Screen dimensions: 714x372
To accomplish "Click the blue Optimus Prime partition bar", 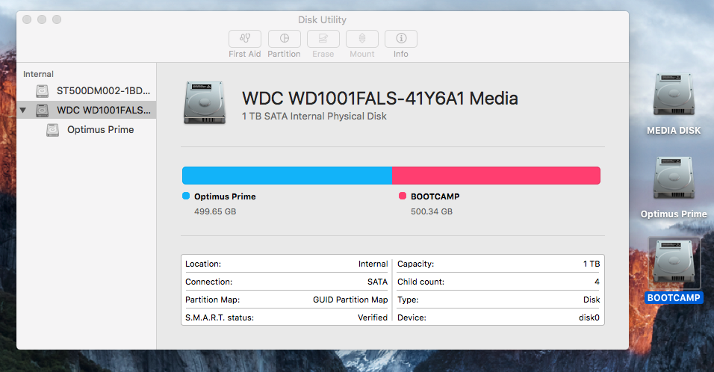I will coord(287,176).
